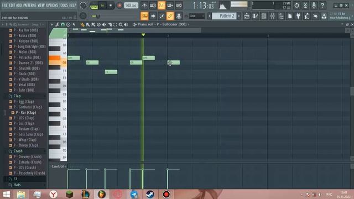Select the Delete tool in piano roll toolbar
Image resolution: width=354 pixels, height=199 pixels.
pos(98,24)
